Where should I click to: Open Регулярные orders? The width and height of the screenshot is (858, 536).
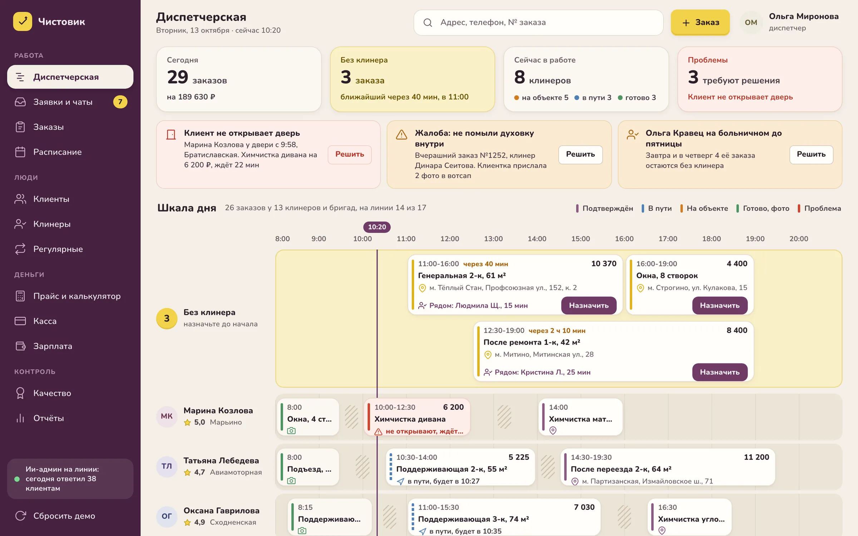coord(70,249)
